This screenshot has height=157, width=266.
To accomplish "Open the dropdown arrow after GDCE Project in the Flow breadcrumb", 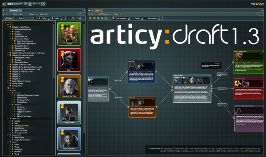I will tap(111, 14).
